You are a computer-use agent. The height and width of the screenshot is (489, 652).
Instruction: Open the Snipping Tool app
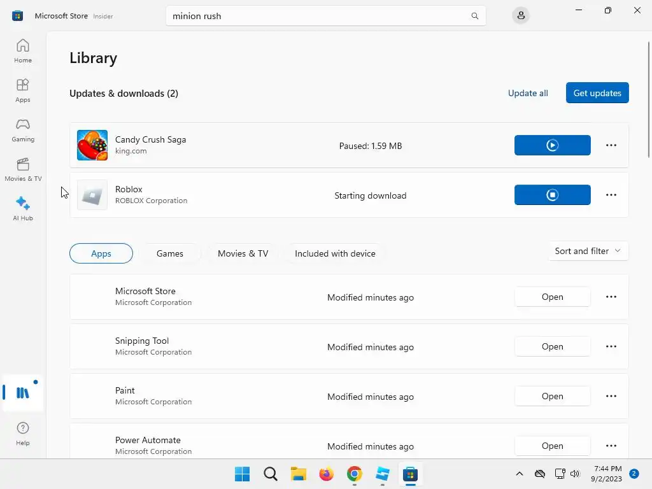[552, 346]
